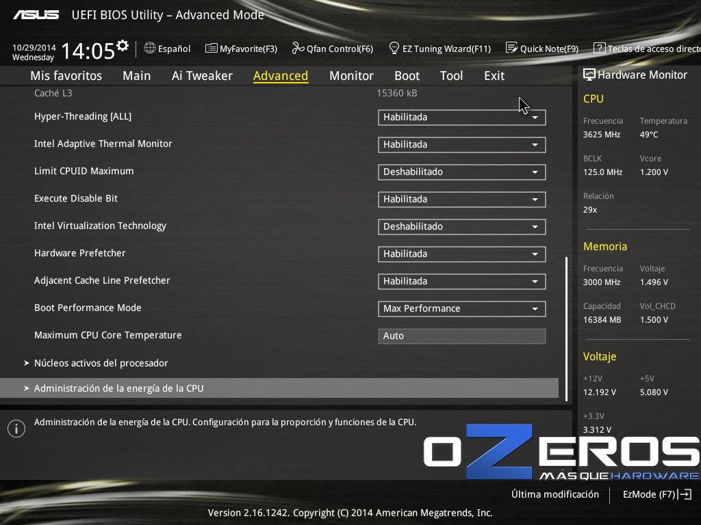
Task: Switch to Ai Tweaker tab
Action: click(202, 76)
